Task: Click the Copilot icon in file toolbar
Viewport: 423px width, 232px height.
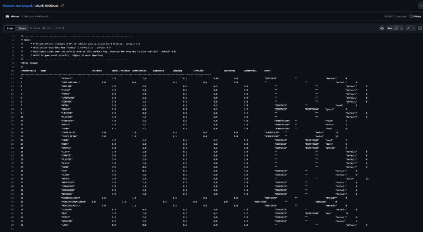Action: [x=382, y=28]
